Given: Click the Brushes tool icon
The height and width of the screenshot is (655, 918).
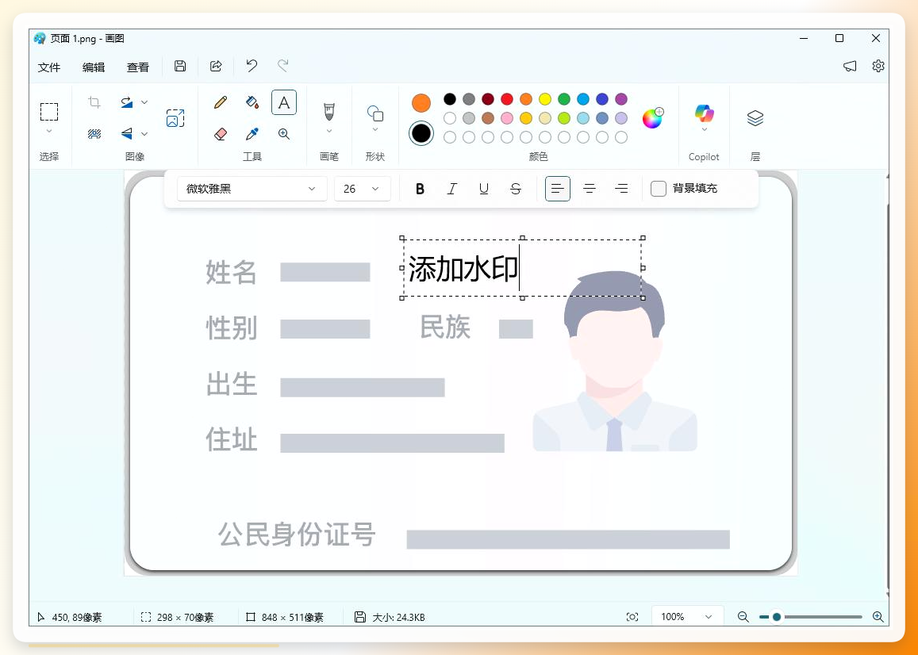Looking at the screenshot, I should 329,111.
